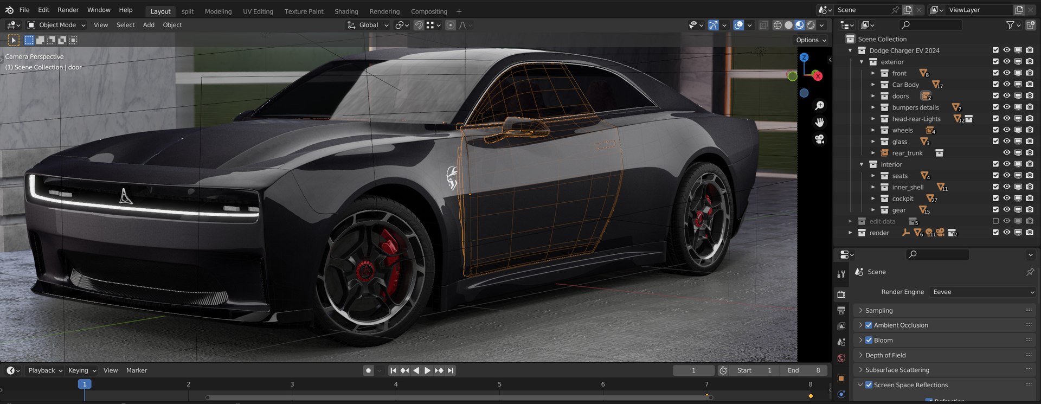The height and width of the screenshot is (404, 1041).
Task: Select the Tweak select tool icon
Action: pyautogui.click(x=14, y=40)
